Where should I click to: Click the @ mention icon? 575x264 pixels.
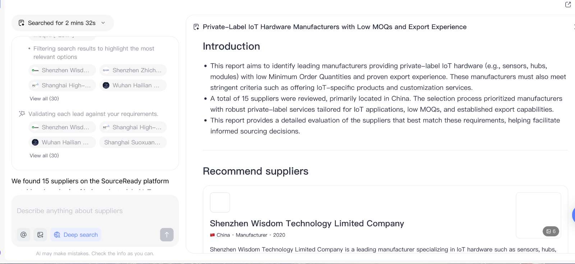click(23, 235)
